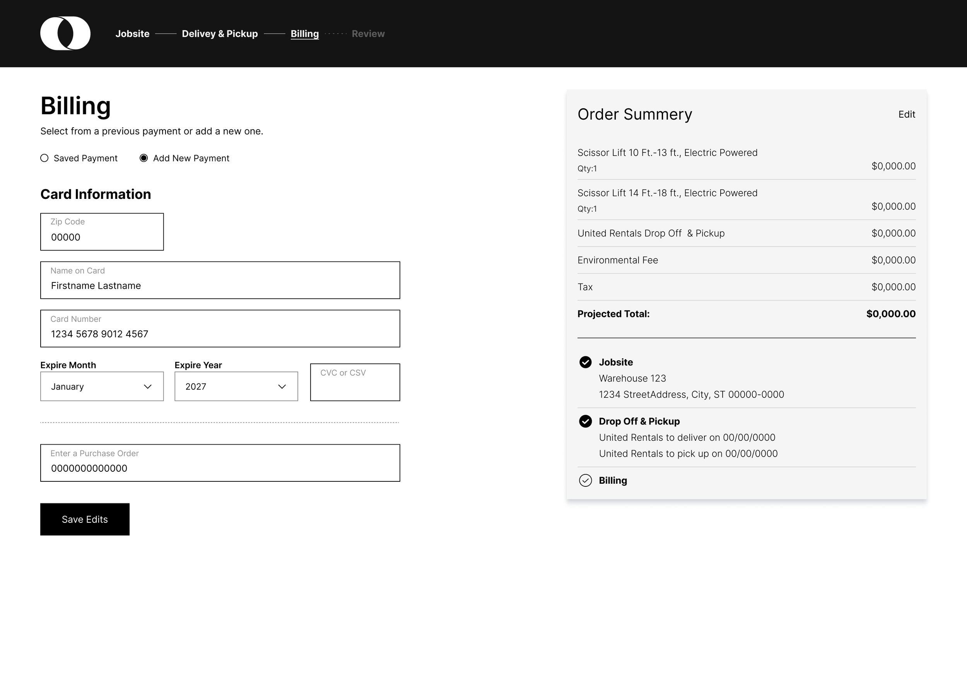Click the Enter a Purchase Order field
Image resolution: width=967 pixels, height=688 pixels.
tap(220, 463)
